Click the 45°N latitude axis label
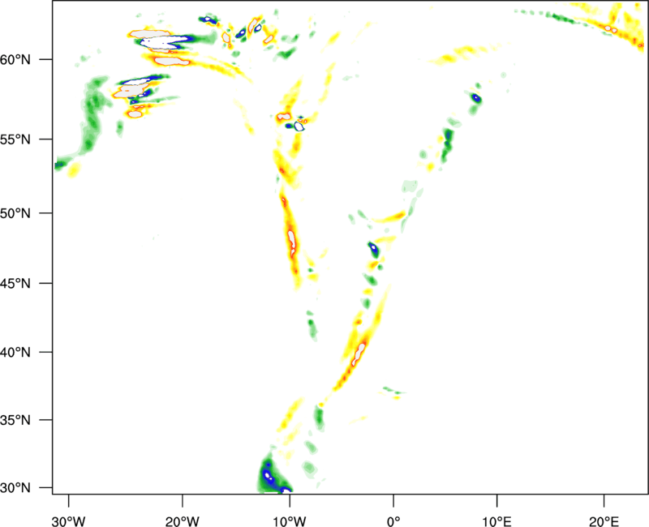This screenshot has height=527, width=649. [x=15, y=283]
